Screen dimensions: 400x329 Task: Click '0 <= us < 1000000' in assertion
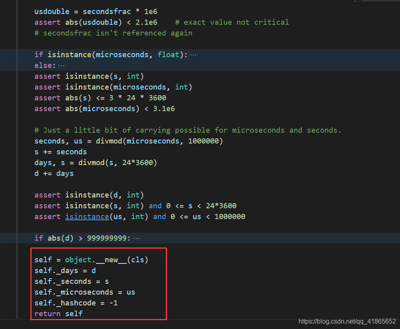(208, 216)
